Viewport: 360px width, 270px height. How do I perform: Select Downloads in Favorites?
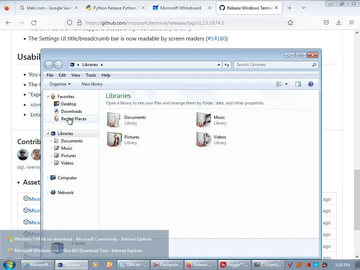(x=71, y=111)
